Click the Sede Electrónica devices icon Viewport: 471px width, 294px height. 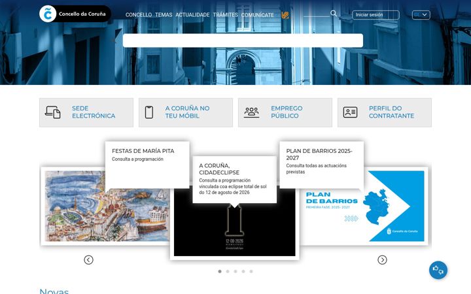point(53,112)
